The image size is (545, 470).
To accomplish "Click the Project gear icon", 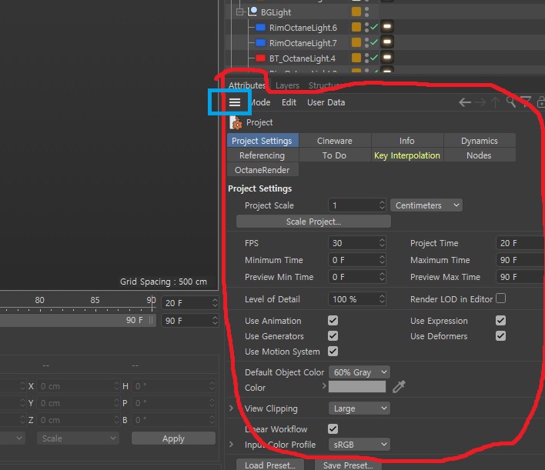I will tap(236, 122).
